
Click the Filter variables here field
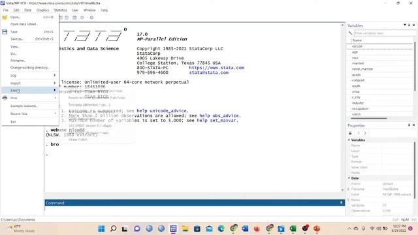coord(385,33)
